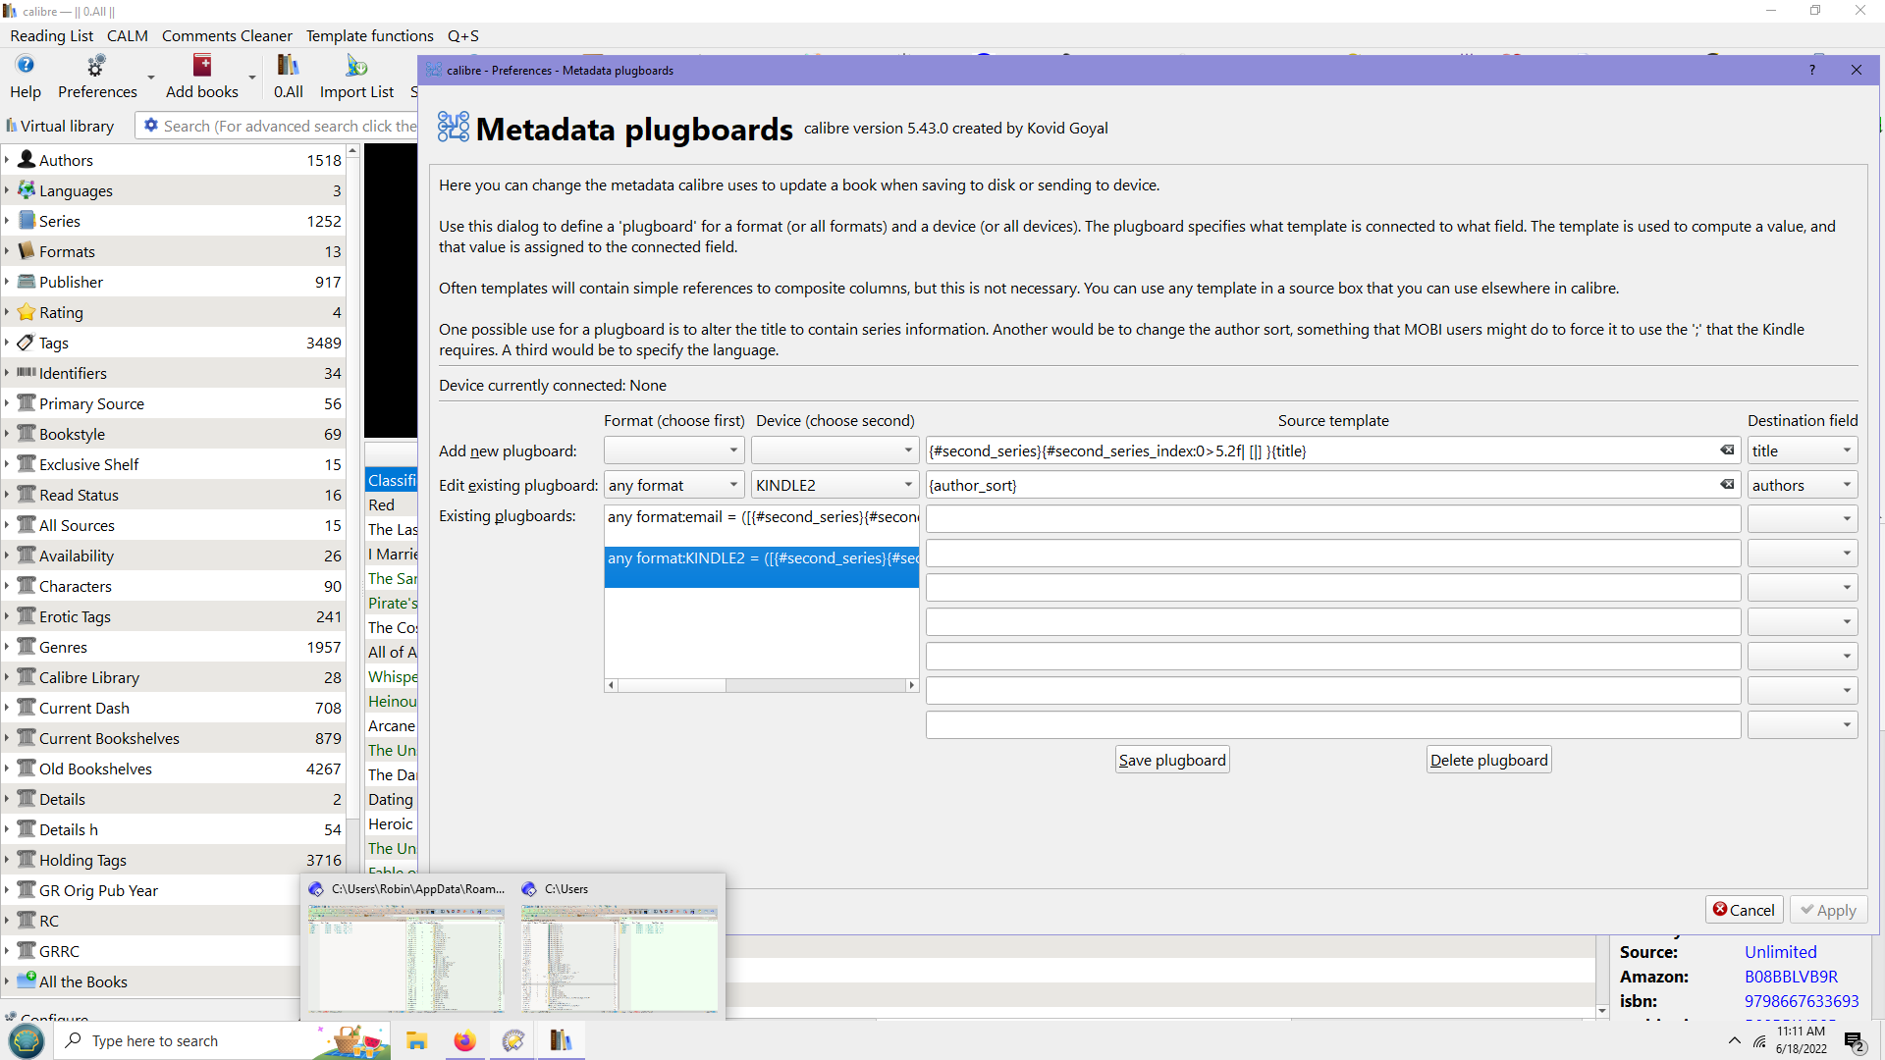Open the 'authors' destination field dropdown
This screenshot has width=1885, height=1060.
point(1803,485)
